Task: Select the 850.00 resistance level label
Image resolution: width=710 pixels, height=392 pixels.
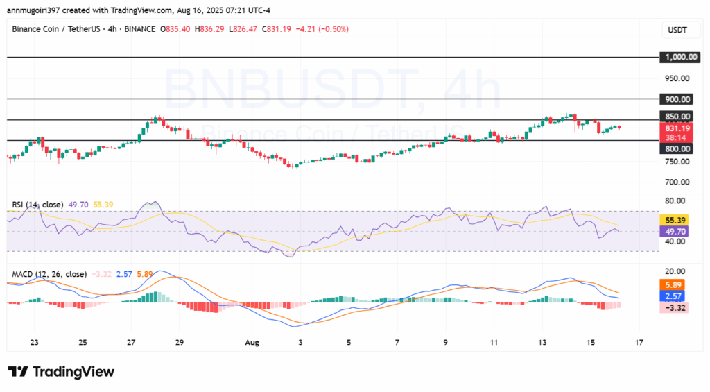Action: point(677,117)
